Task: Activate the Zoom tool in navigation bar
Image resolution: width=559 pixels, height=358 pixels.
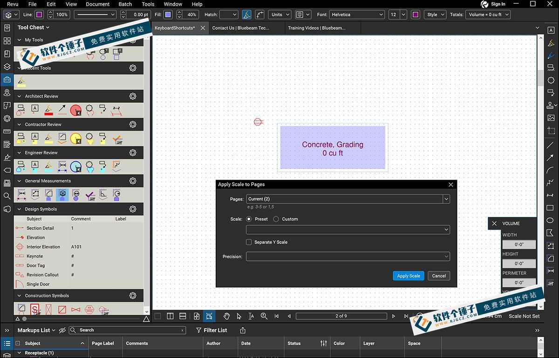Action: (x=264, y=316)
